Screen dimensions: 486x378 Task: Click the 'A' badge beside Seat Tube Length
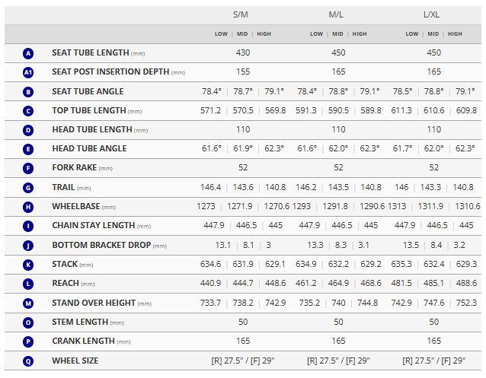coord(28,53)
